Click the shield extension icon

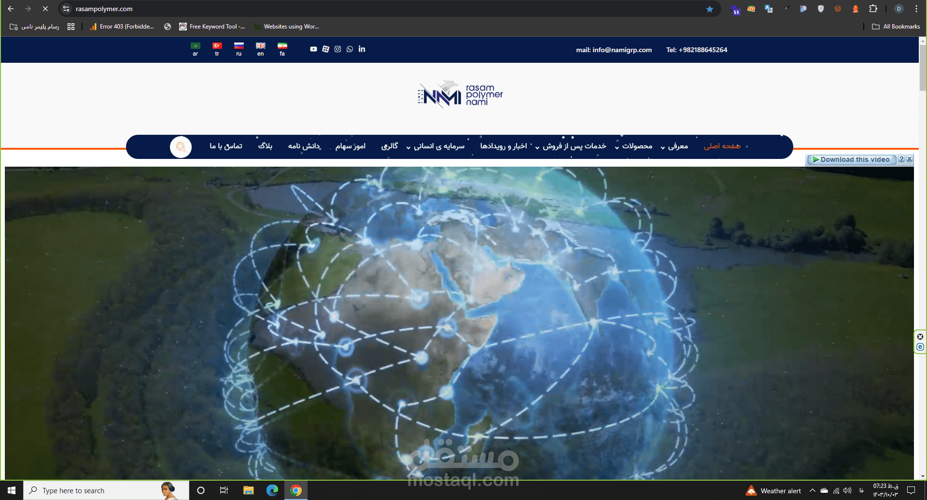tap(821, 9)
